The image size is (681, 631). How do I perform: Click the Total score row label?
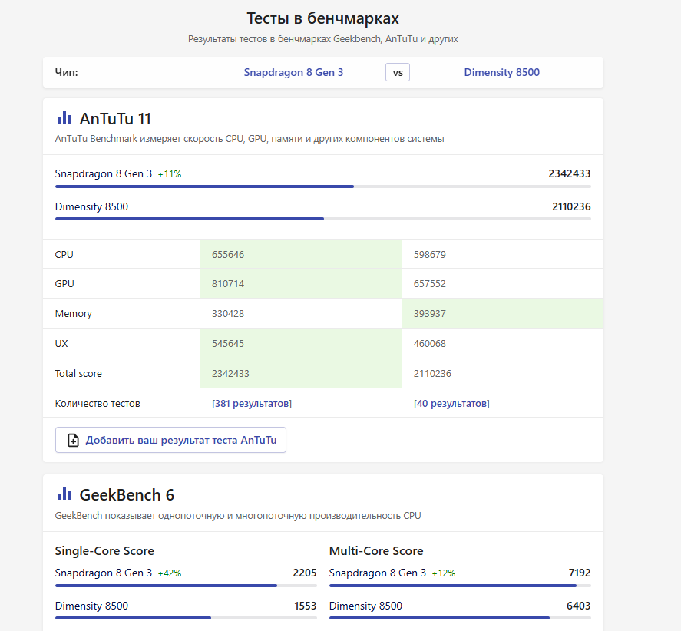[x=78, y=374]
